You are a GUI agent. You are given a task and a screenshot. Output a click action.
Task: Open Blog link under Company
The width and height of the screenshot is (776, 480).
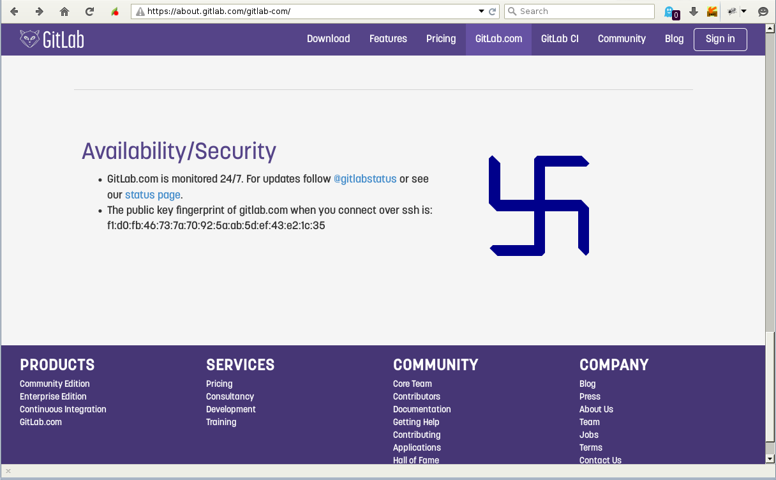coord(588,384)
